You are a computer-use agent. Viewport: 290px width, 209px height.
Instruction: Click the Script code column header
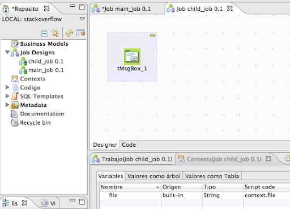(x=267, y=187)
